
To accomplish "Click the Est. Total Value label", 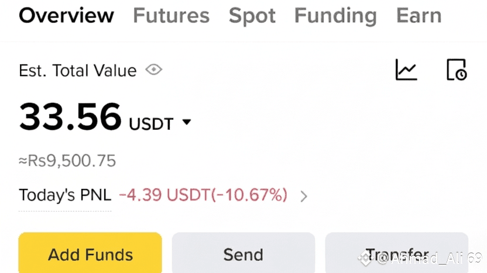I will pyautogui.click(x=77, y=71).
